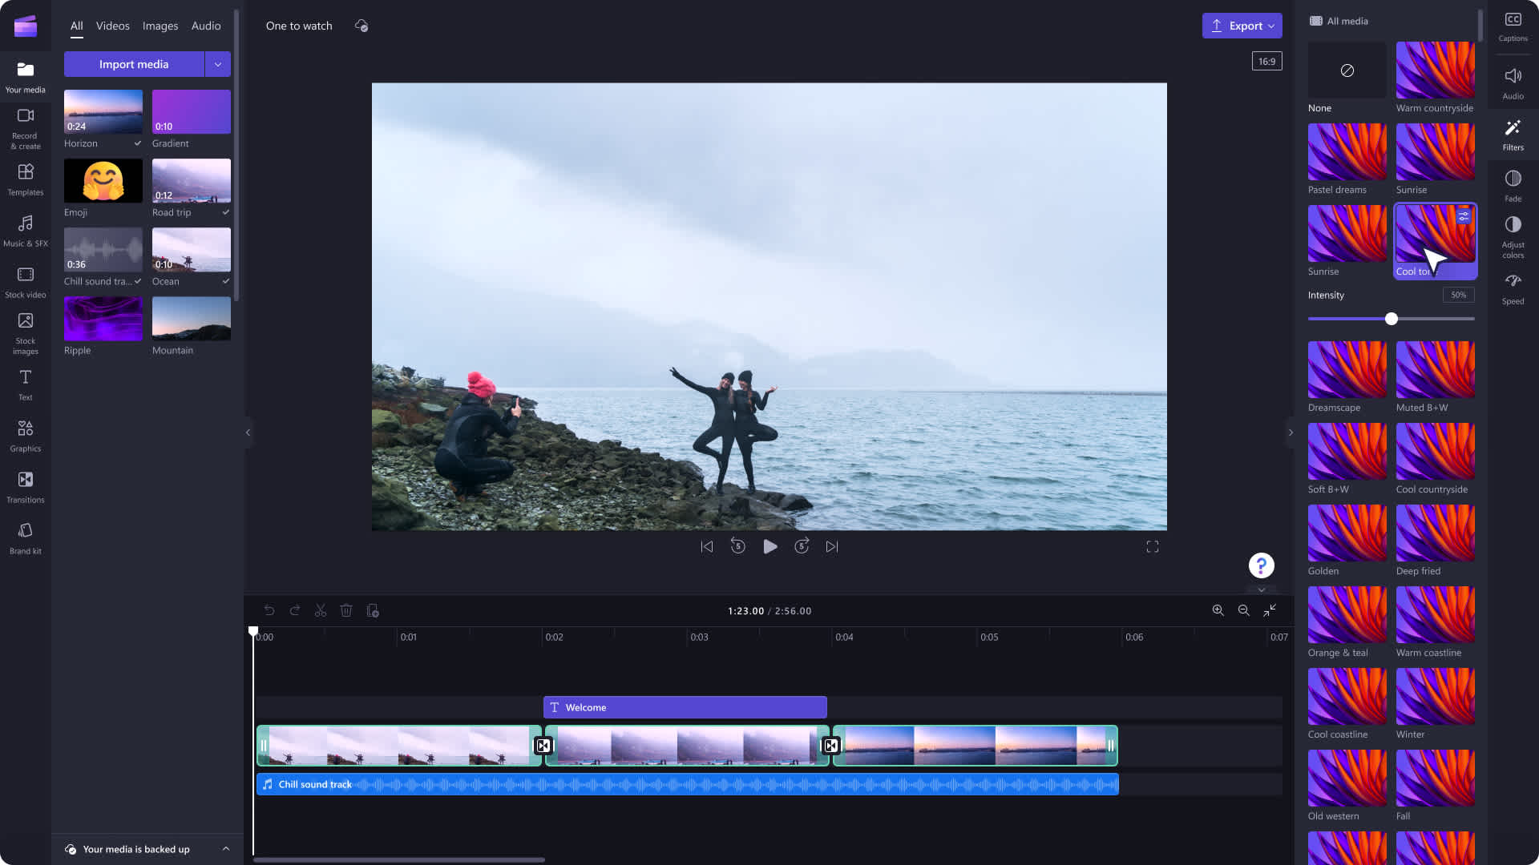Drag the Intensity slider to adjust

pyautogui.click(x=1390, y=319)
